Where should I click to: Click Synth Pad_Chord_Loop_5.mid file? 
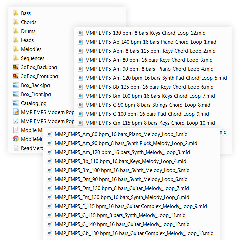pos(156,78)
